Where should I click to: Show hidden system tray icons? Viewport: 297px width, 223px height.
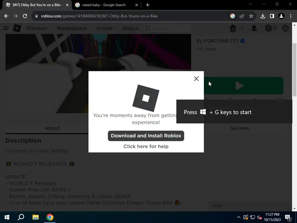click(x=239, y=217)
